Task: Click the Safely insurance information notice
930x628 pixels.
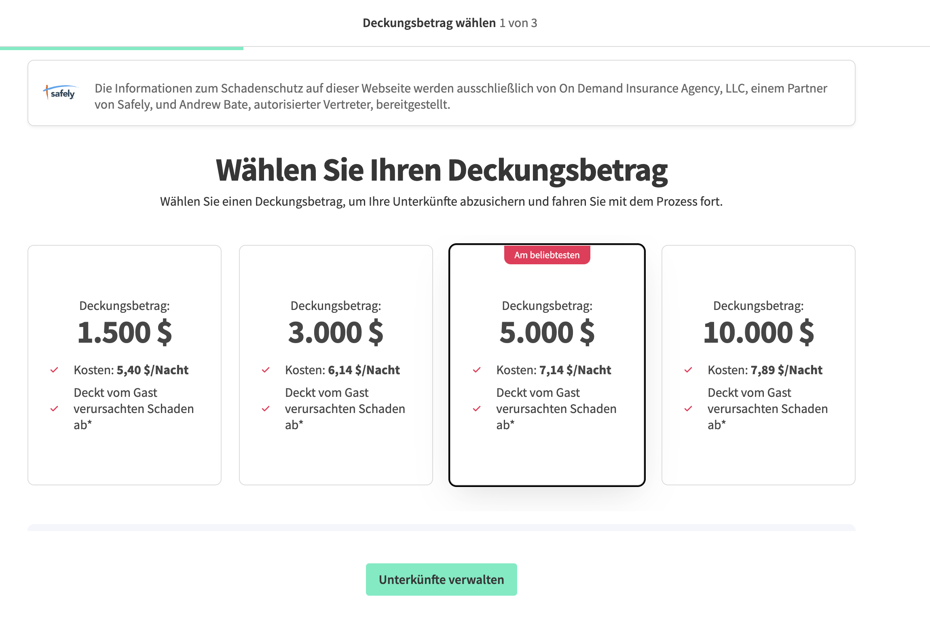Action: click(461, 96)
